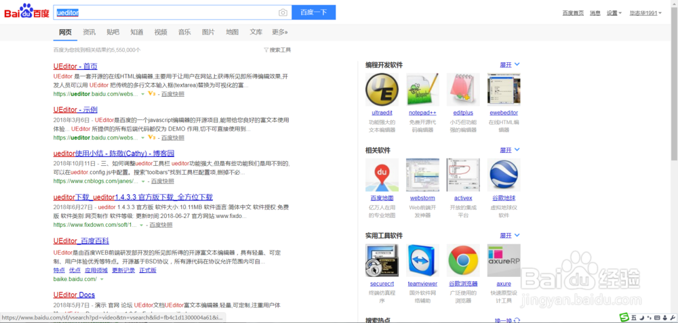Switch to the 文库 tab
The width and height of the screenshot is (678, 323).
coord(256,32)
